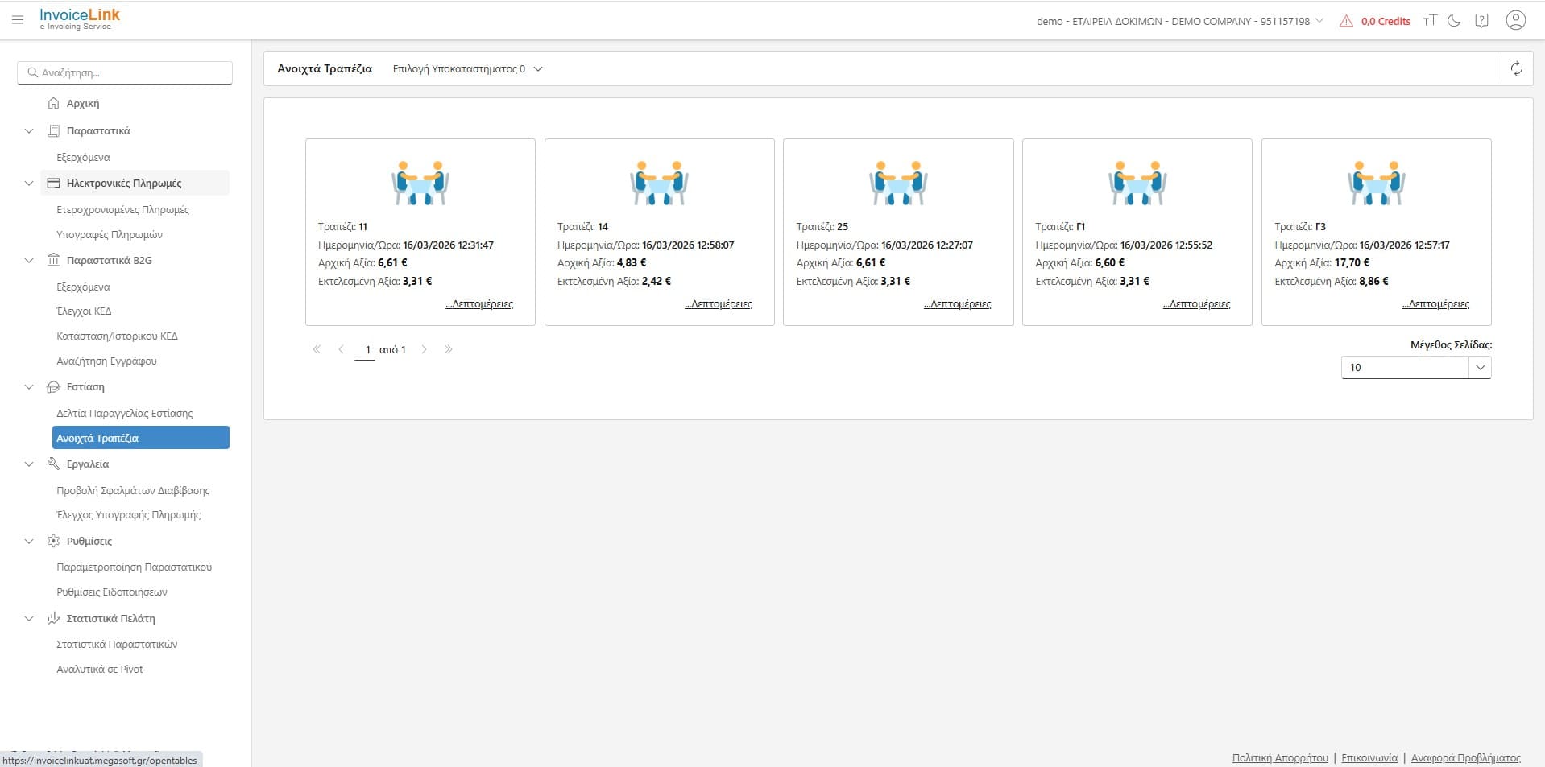1545x767 pixels.
Task: Go to the next page arrow
Action: point(425,350)
